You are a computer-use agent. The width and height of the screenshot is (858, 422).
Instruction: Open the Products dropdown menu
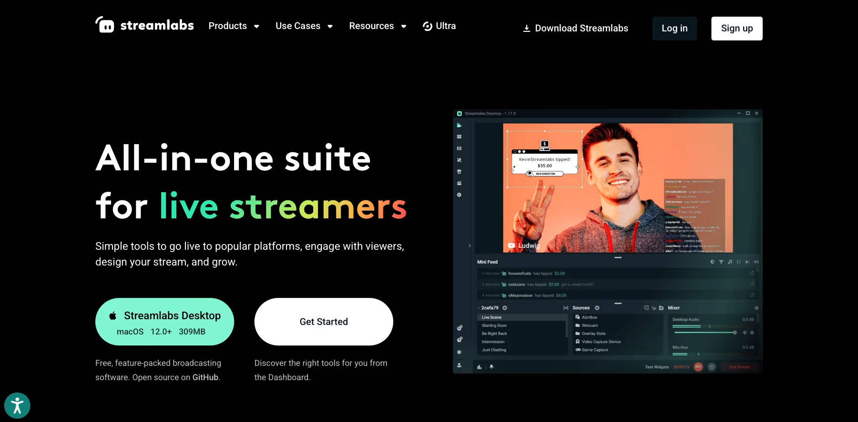tap(234, 26)
